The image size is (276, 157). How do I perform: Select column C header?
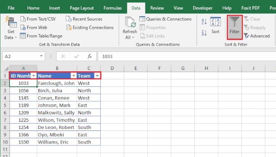click(x=89, y=68)
